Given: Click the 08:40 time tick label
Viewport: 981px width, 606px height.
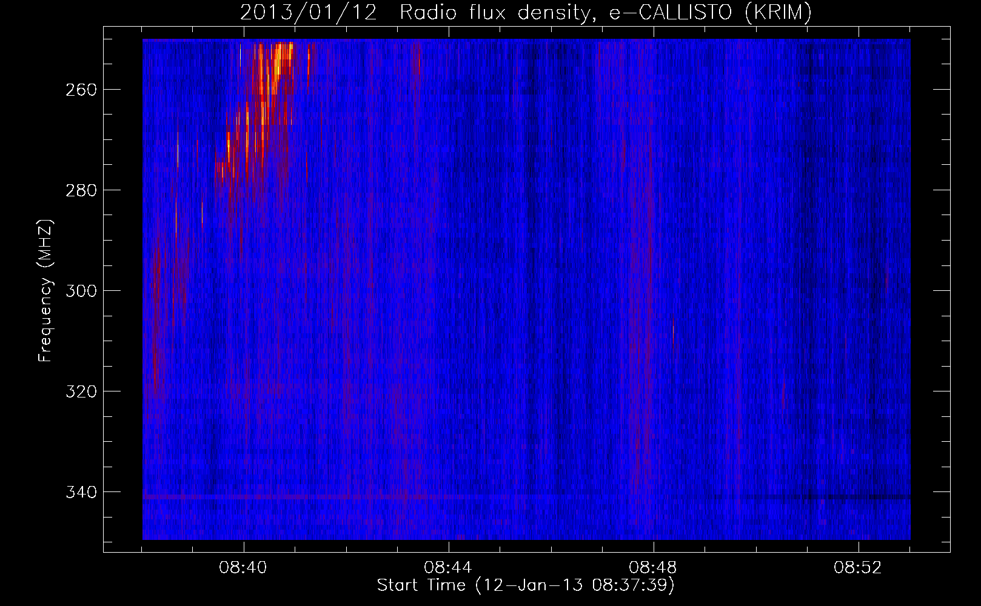Looking at the screenshot, I should coord(244,568).
